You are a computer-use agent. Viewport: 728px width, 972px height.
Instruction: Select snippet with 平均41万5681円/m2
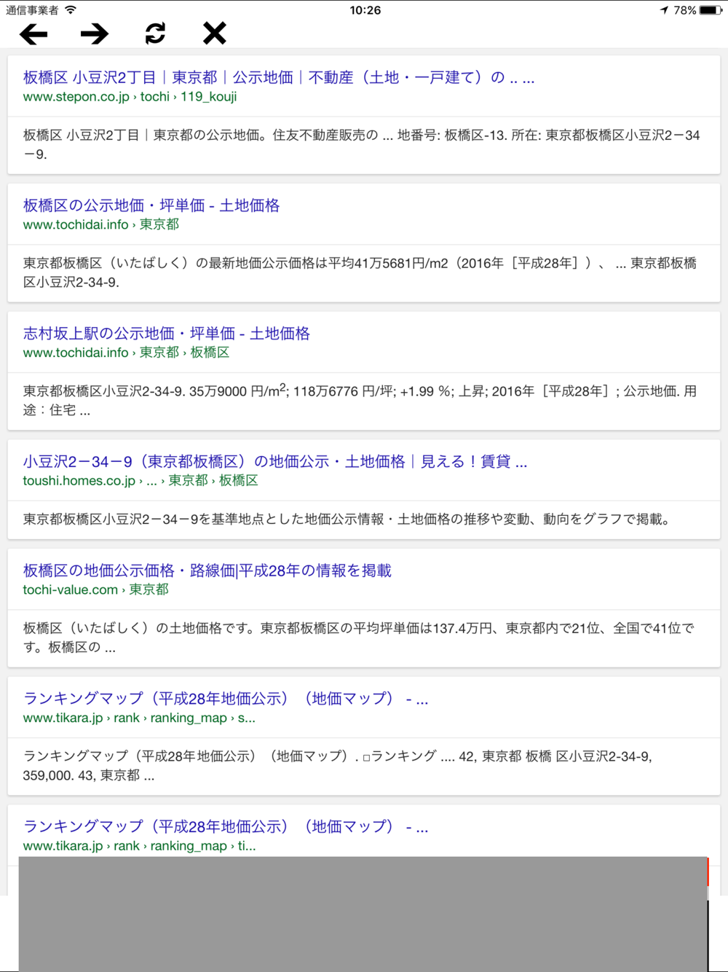coord(360,273)
